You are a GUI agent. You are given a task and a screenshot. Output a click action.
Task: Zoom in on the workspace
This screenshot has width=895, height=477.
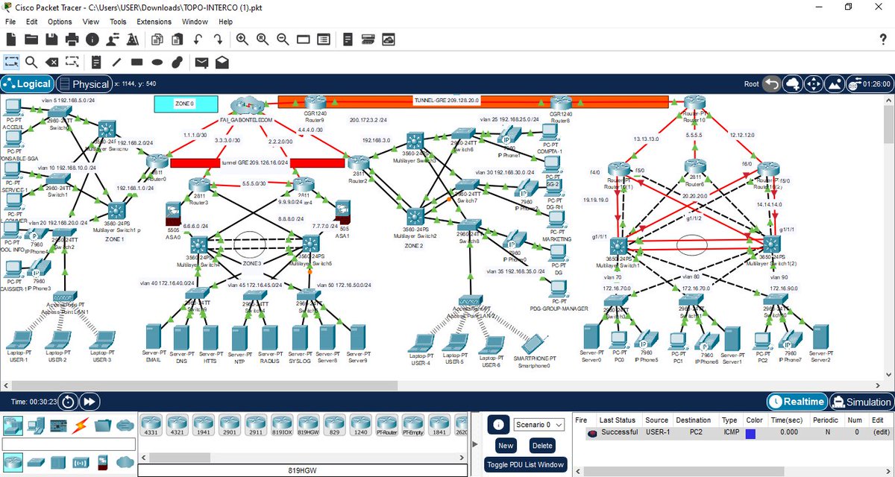[242, 39]
